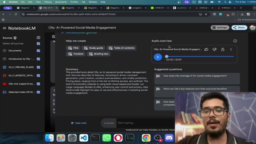Reload the page in Chrome
The height and width of the screenshot is (144, 256).
16,14
